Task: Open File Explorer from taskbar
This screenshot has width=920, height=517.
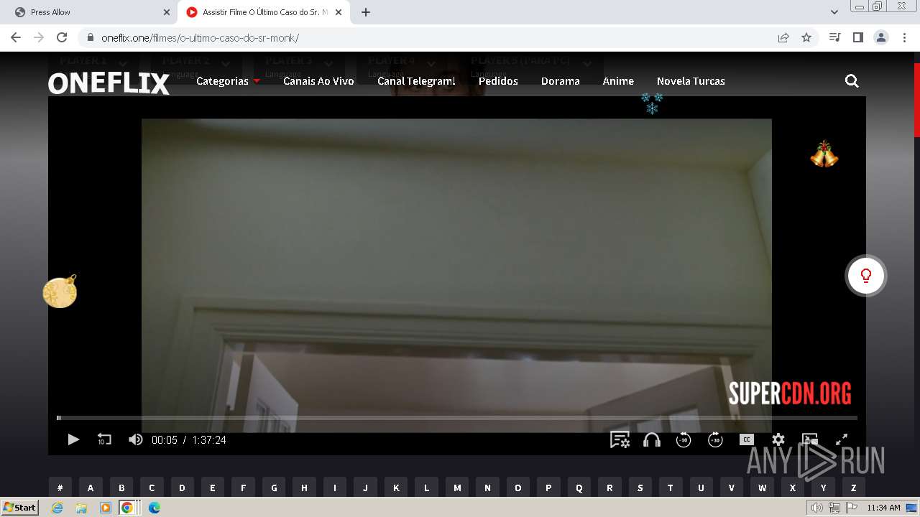Action: click(81, 508)
